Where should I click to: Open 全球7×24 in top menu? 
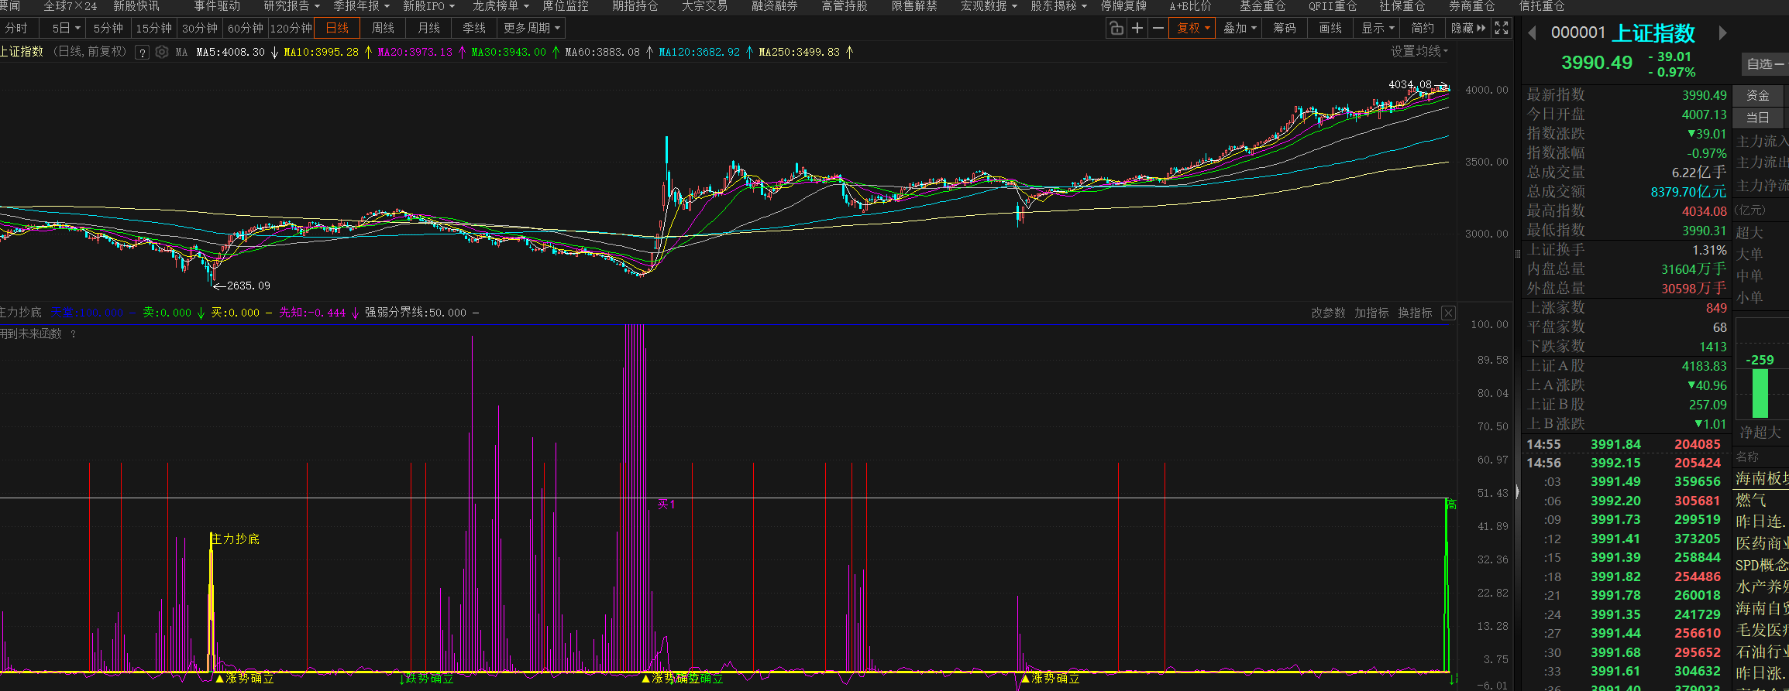pos(70,6)
